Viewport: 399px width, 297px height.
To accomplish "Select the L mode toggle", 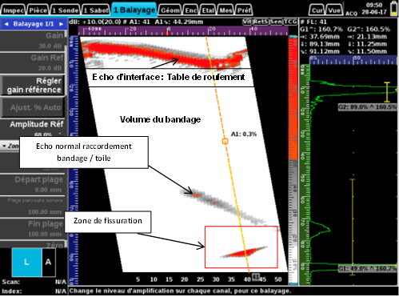I will coord(27,262).
